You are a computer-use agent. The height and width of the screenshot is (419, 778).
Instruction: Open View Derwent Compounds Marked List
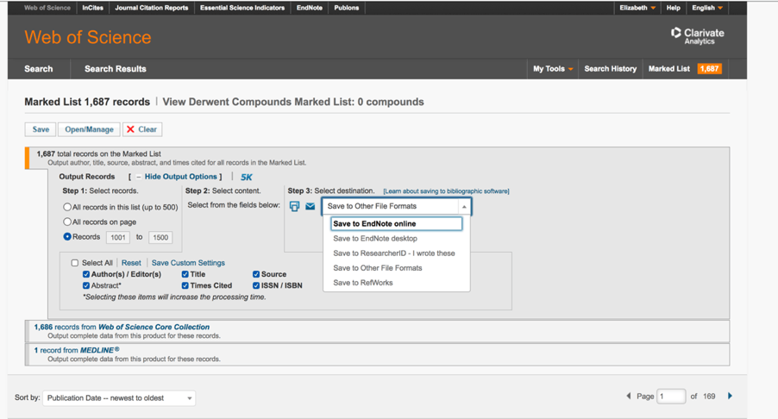click(293, 102)
